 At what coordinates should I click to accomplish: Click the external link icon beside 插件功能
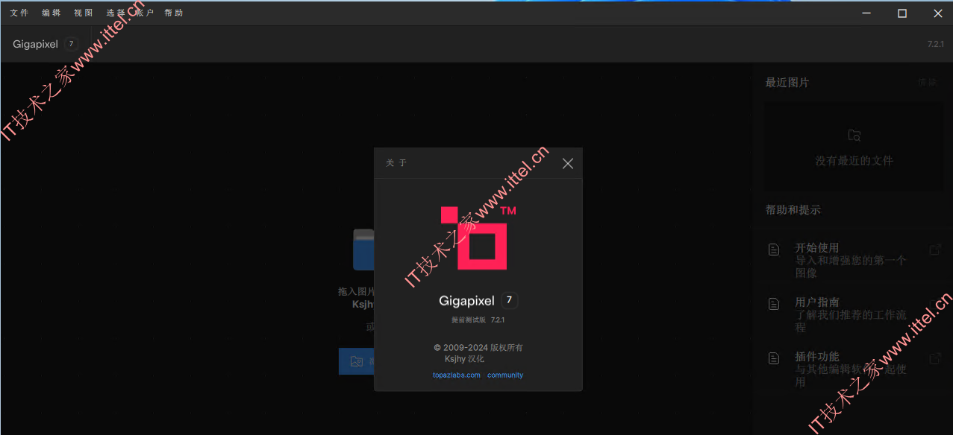pos(935,358)
